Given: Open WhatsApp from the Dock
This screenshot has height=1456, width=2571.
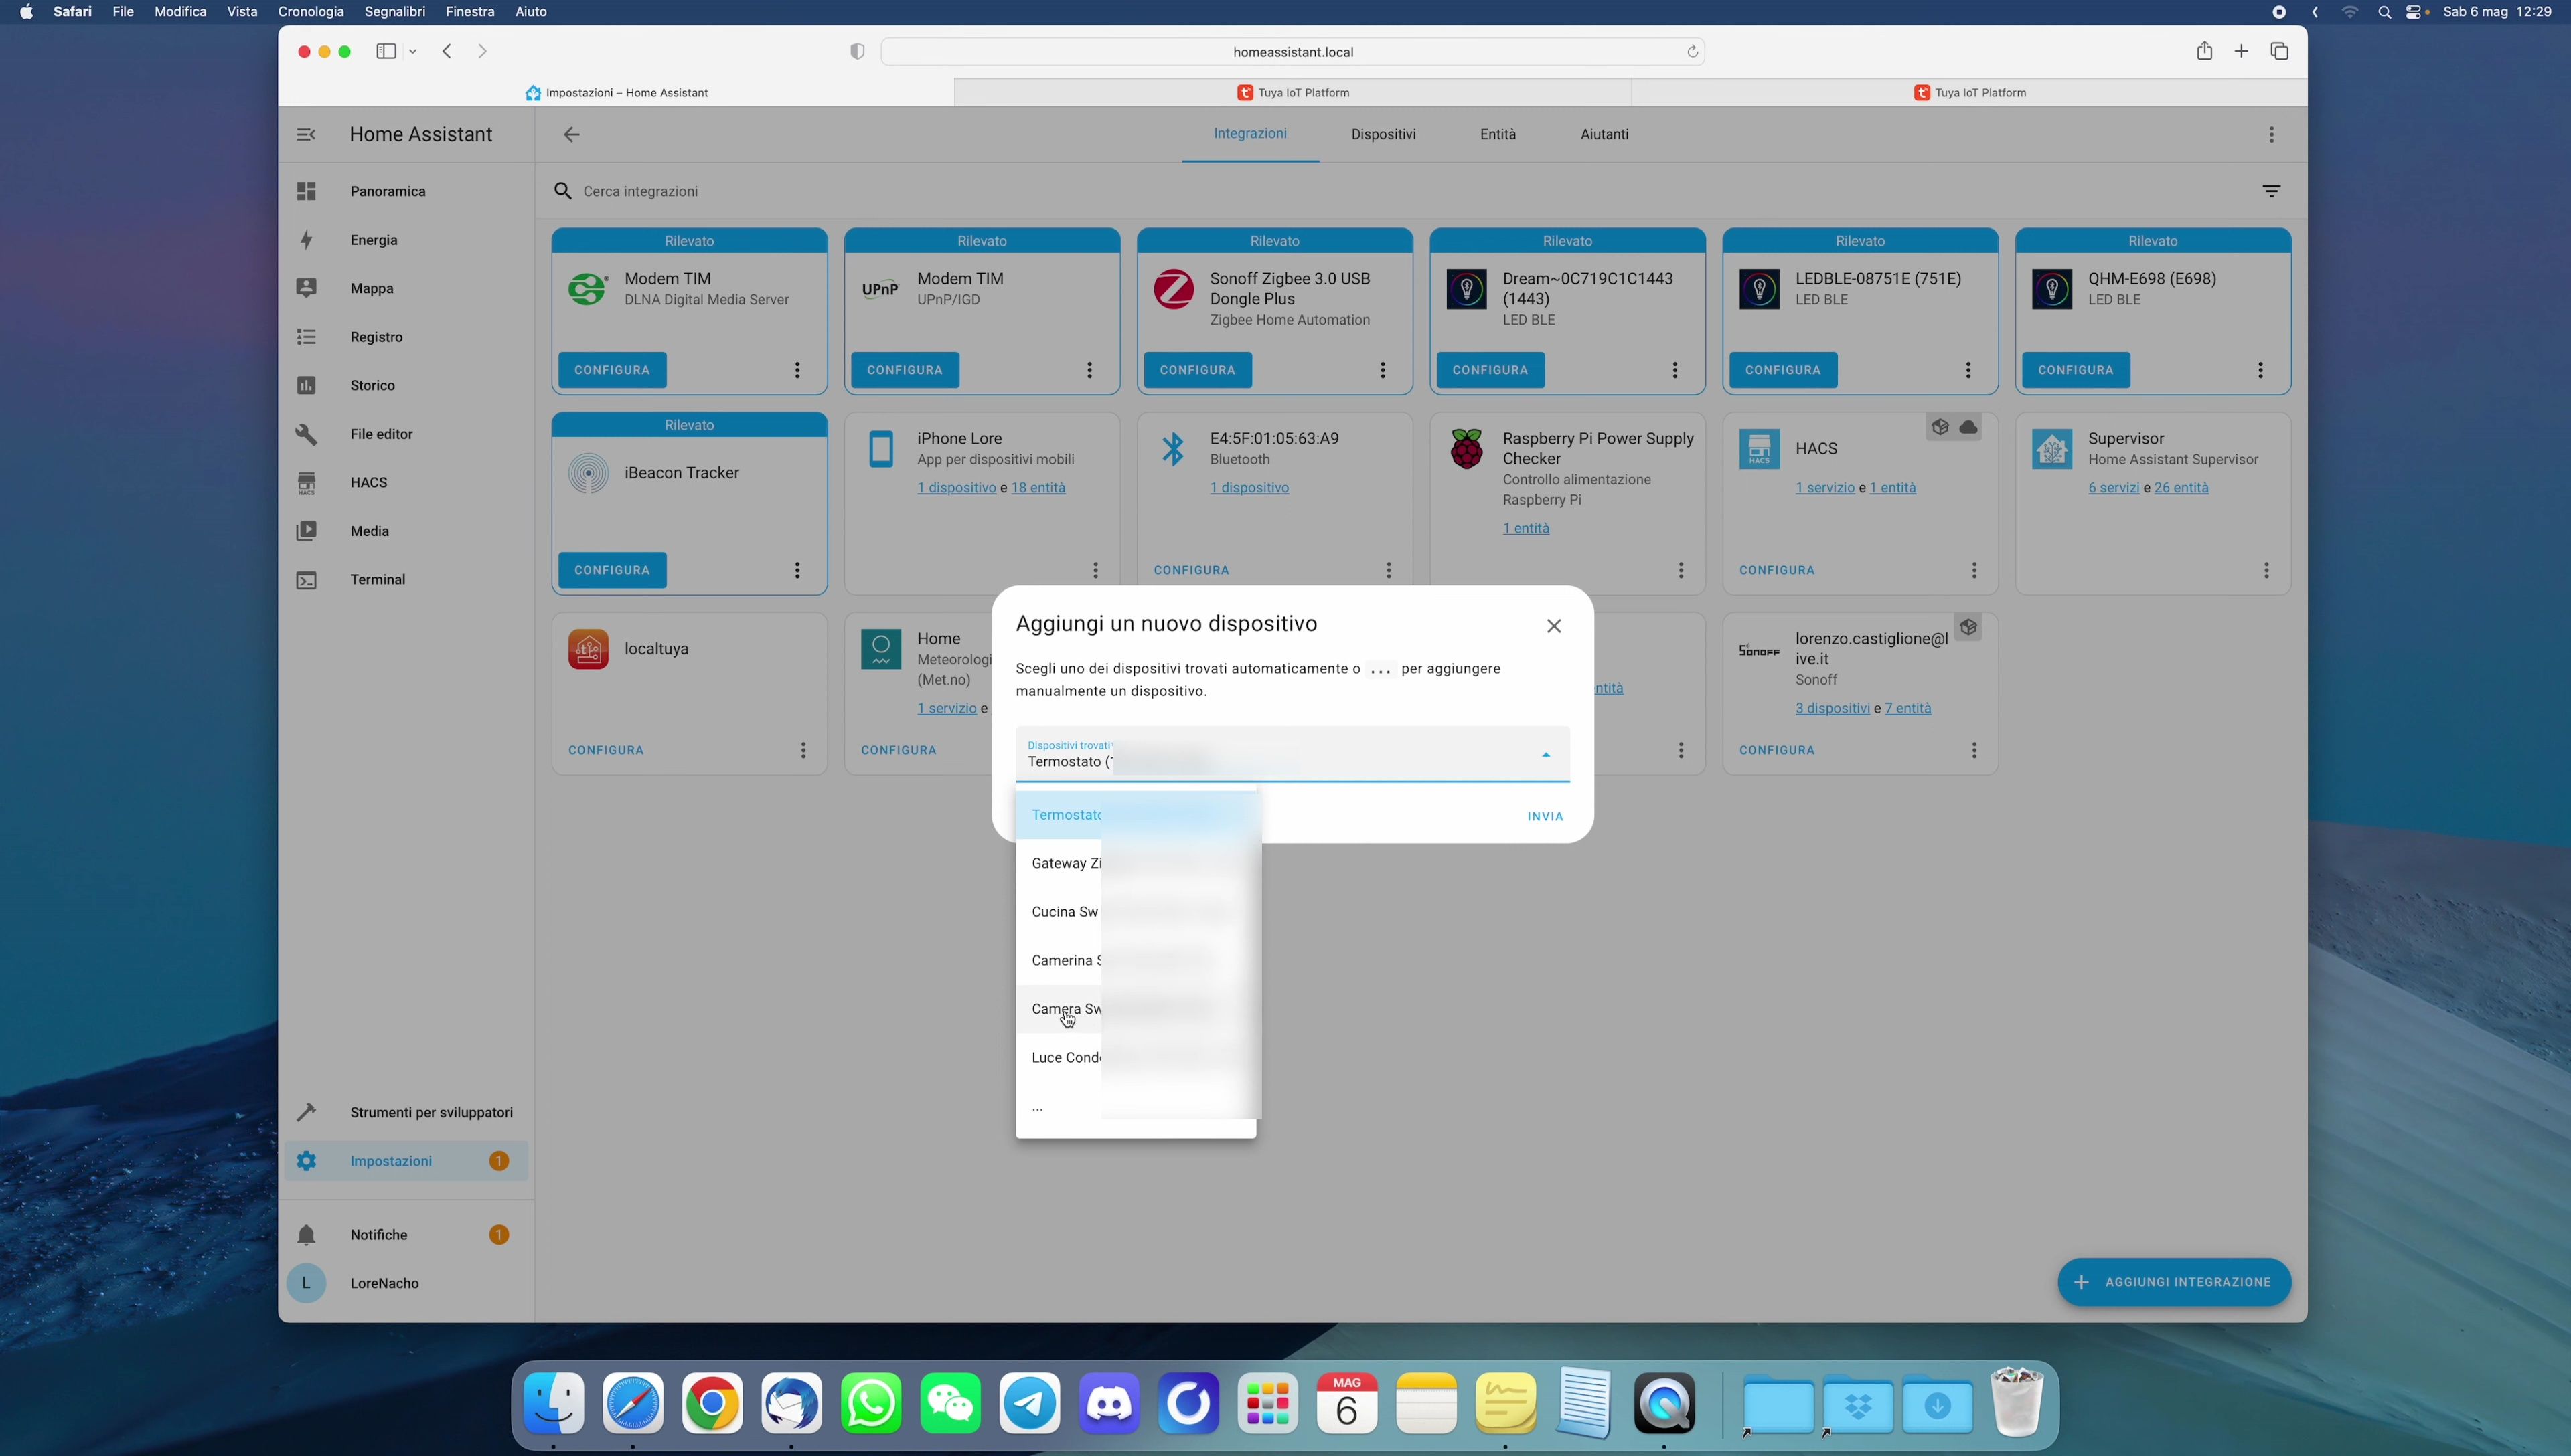Looking at the screenshot, I should [870, 1404].
